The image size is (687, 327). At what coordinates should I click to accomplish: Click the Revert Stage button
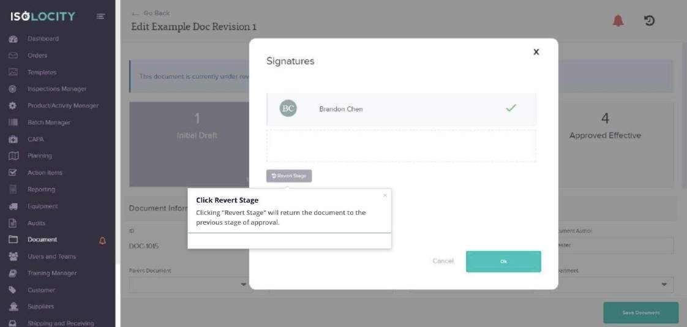coord(289,176)
